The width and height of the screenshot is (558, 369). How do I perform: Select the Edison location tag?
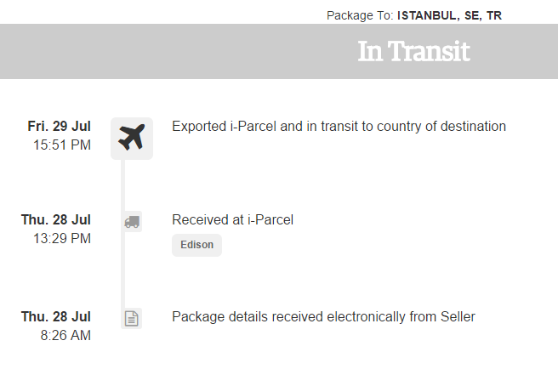pos(196,245)
